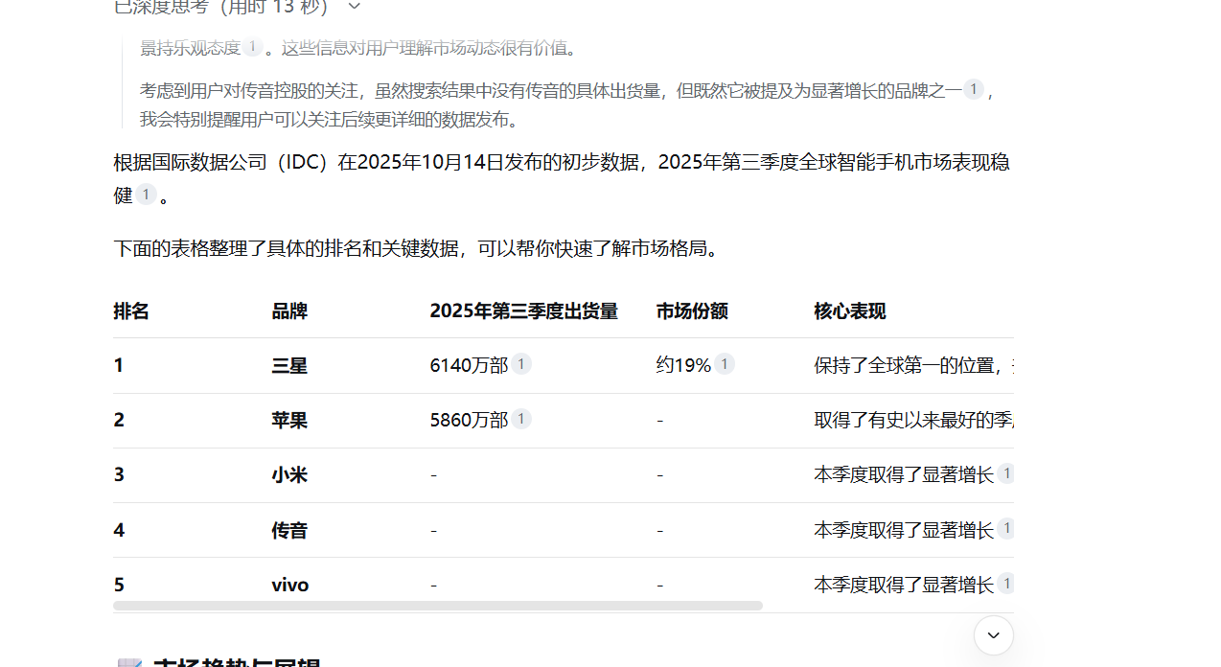Click 取得了有史以来最好的季 text in 苹果 row

coord(914,420)
